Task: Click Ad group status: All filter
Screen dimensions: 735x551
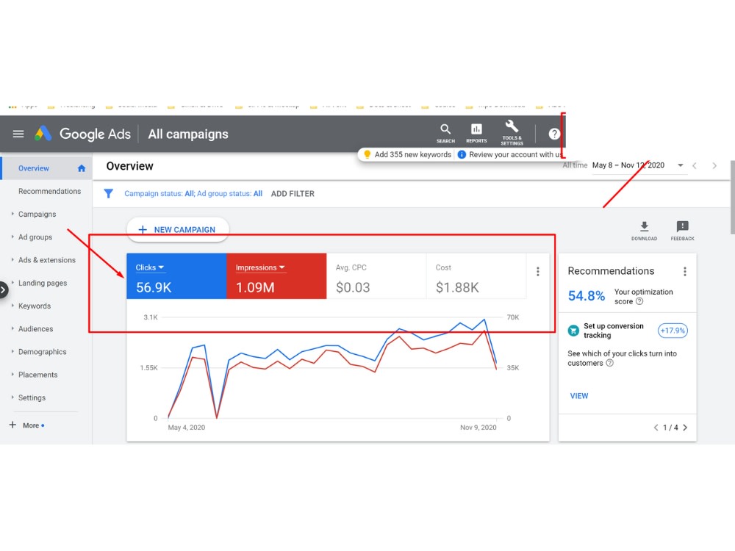Action: tap(229, 193)
